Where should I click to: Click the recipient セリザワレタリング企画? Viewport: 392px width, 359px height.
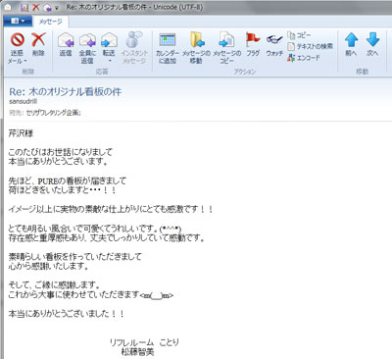click(x=54, y=113)
